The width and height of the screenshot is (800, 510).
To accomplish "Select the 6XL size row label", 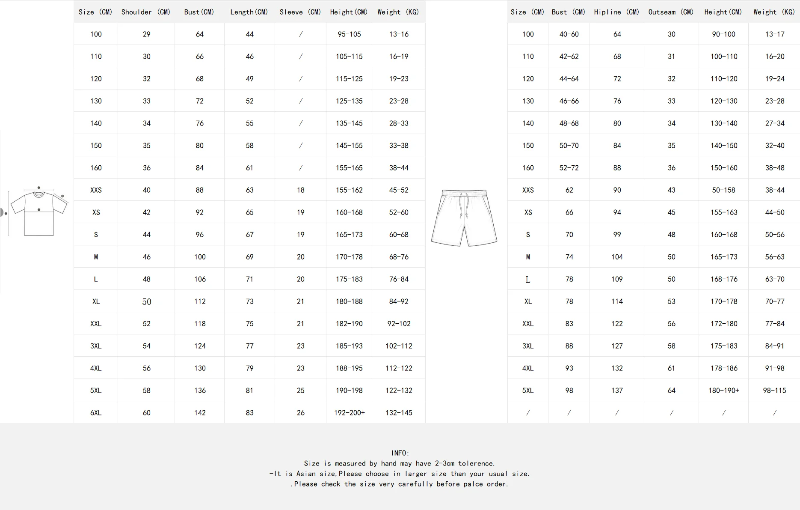I will tap(96, 413).
